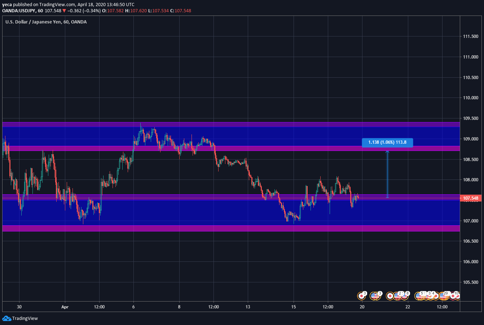Click the 111.500 price axis label

tap(471, 36)
